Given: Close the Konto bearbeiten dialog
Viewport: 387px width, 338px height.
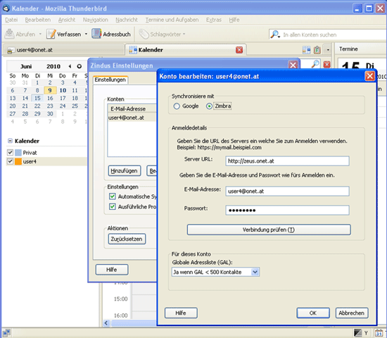Looking at the screenshot, I should click(x=369, y=76).
